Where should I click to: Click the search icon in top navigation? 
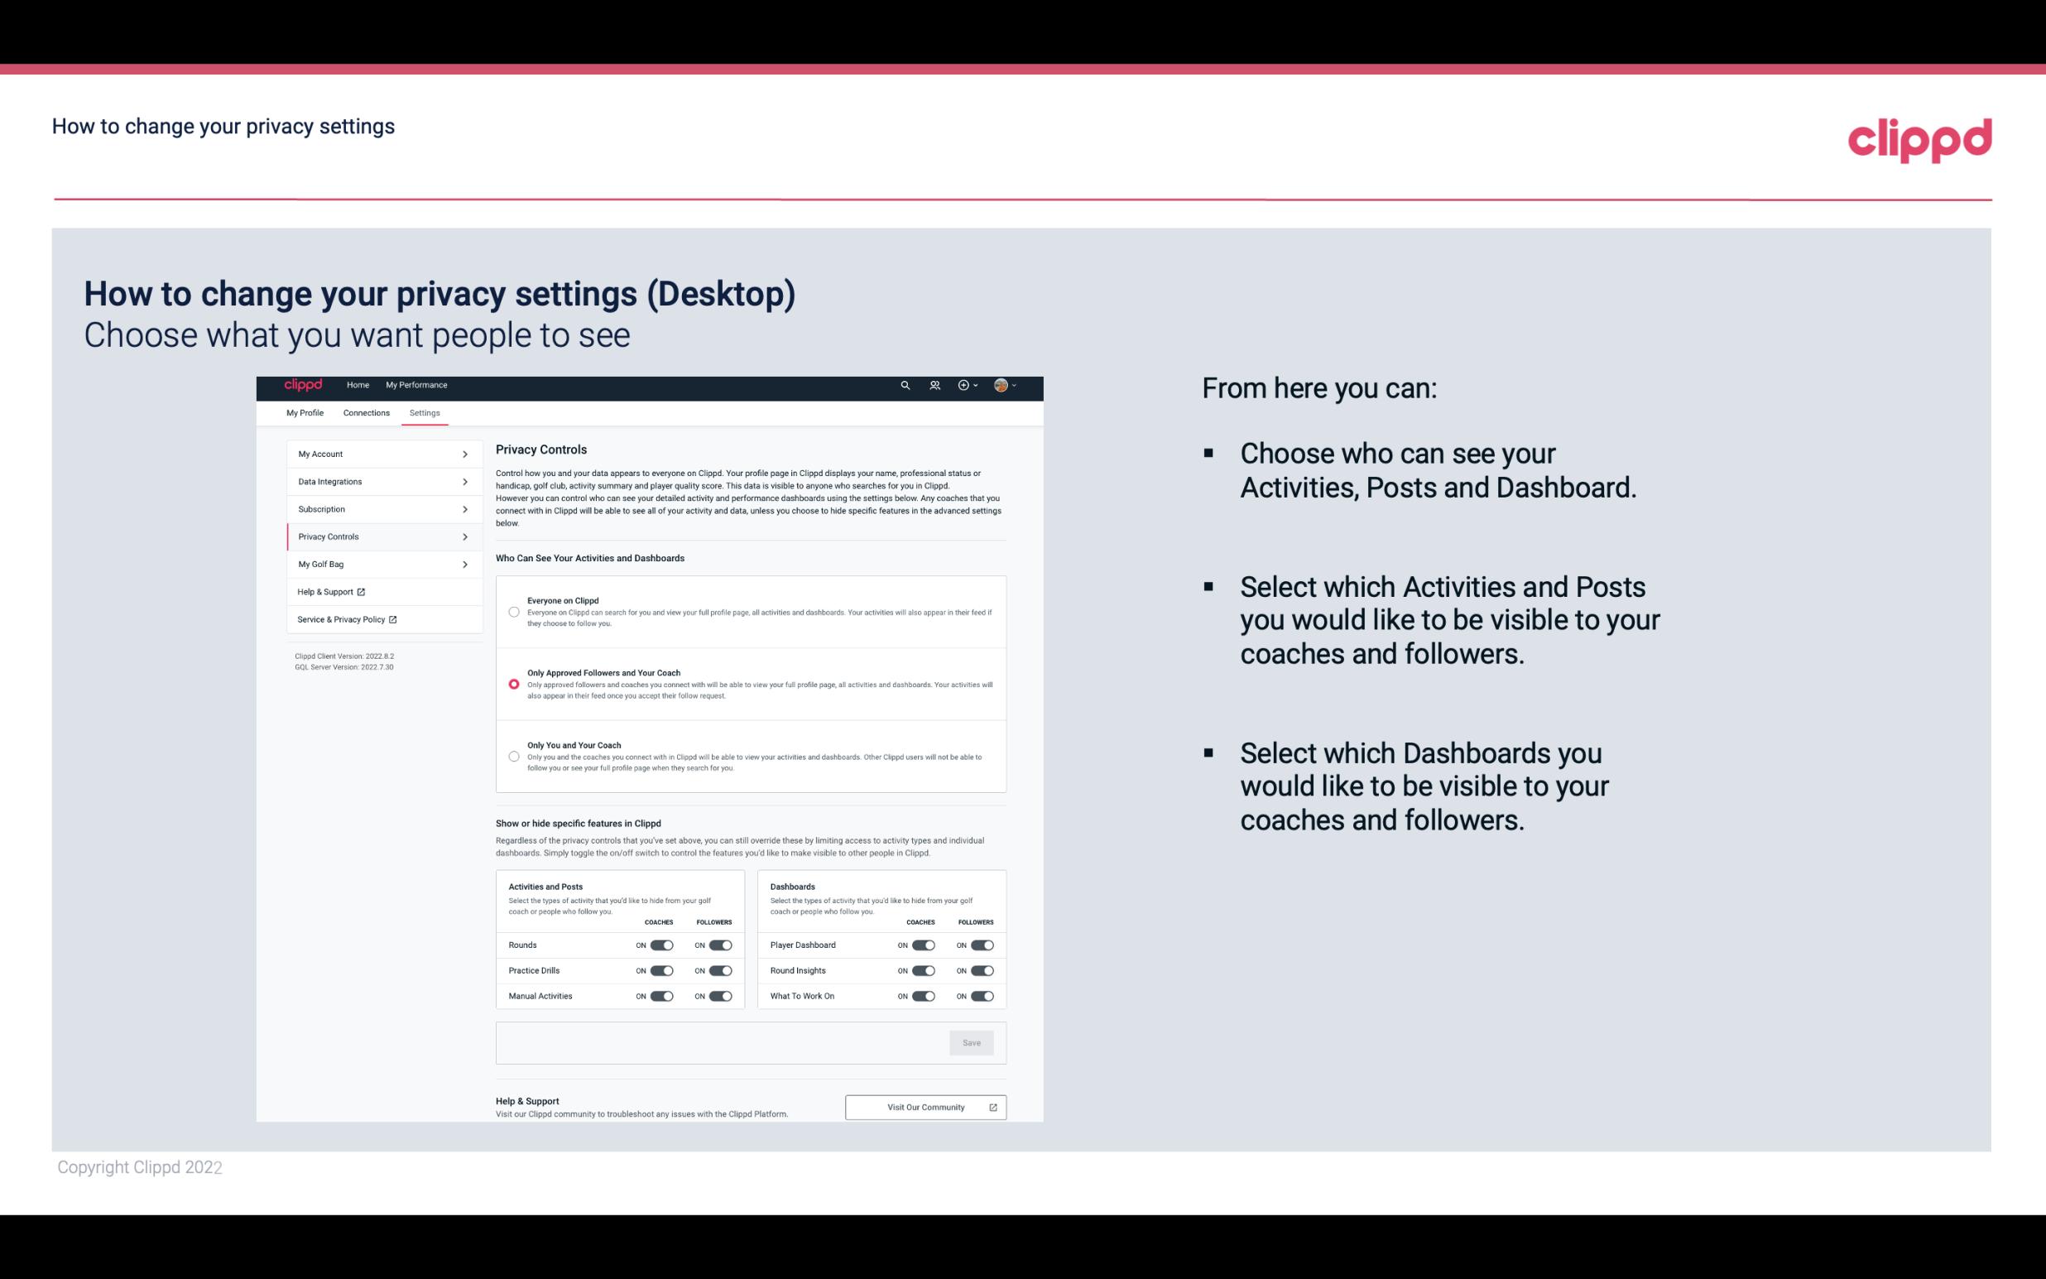(905, 386)
